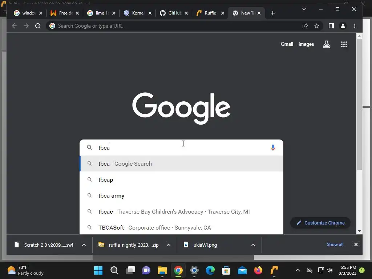Expand options for ruffle-nightly zip download

click(x=169, y=245)
